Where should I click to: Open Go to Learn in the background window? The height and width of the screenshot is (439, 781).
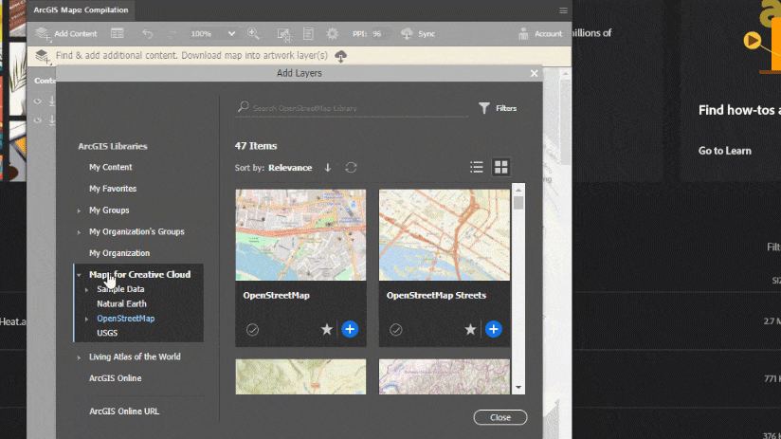tap(725, 151)
